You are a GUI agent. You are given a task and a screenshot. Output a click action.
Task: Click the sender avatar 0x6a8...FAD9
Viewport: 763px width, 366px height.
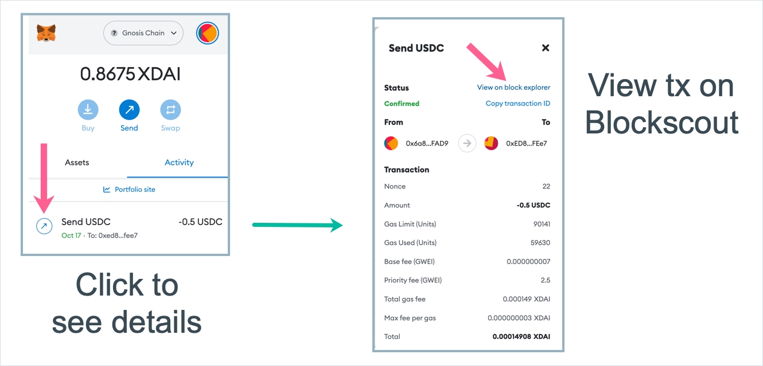pyautogui.click(x=391, y=143)
